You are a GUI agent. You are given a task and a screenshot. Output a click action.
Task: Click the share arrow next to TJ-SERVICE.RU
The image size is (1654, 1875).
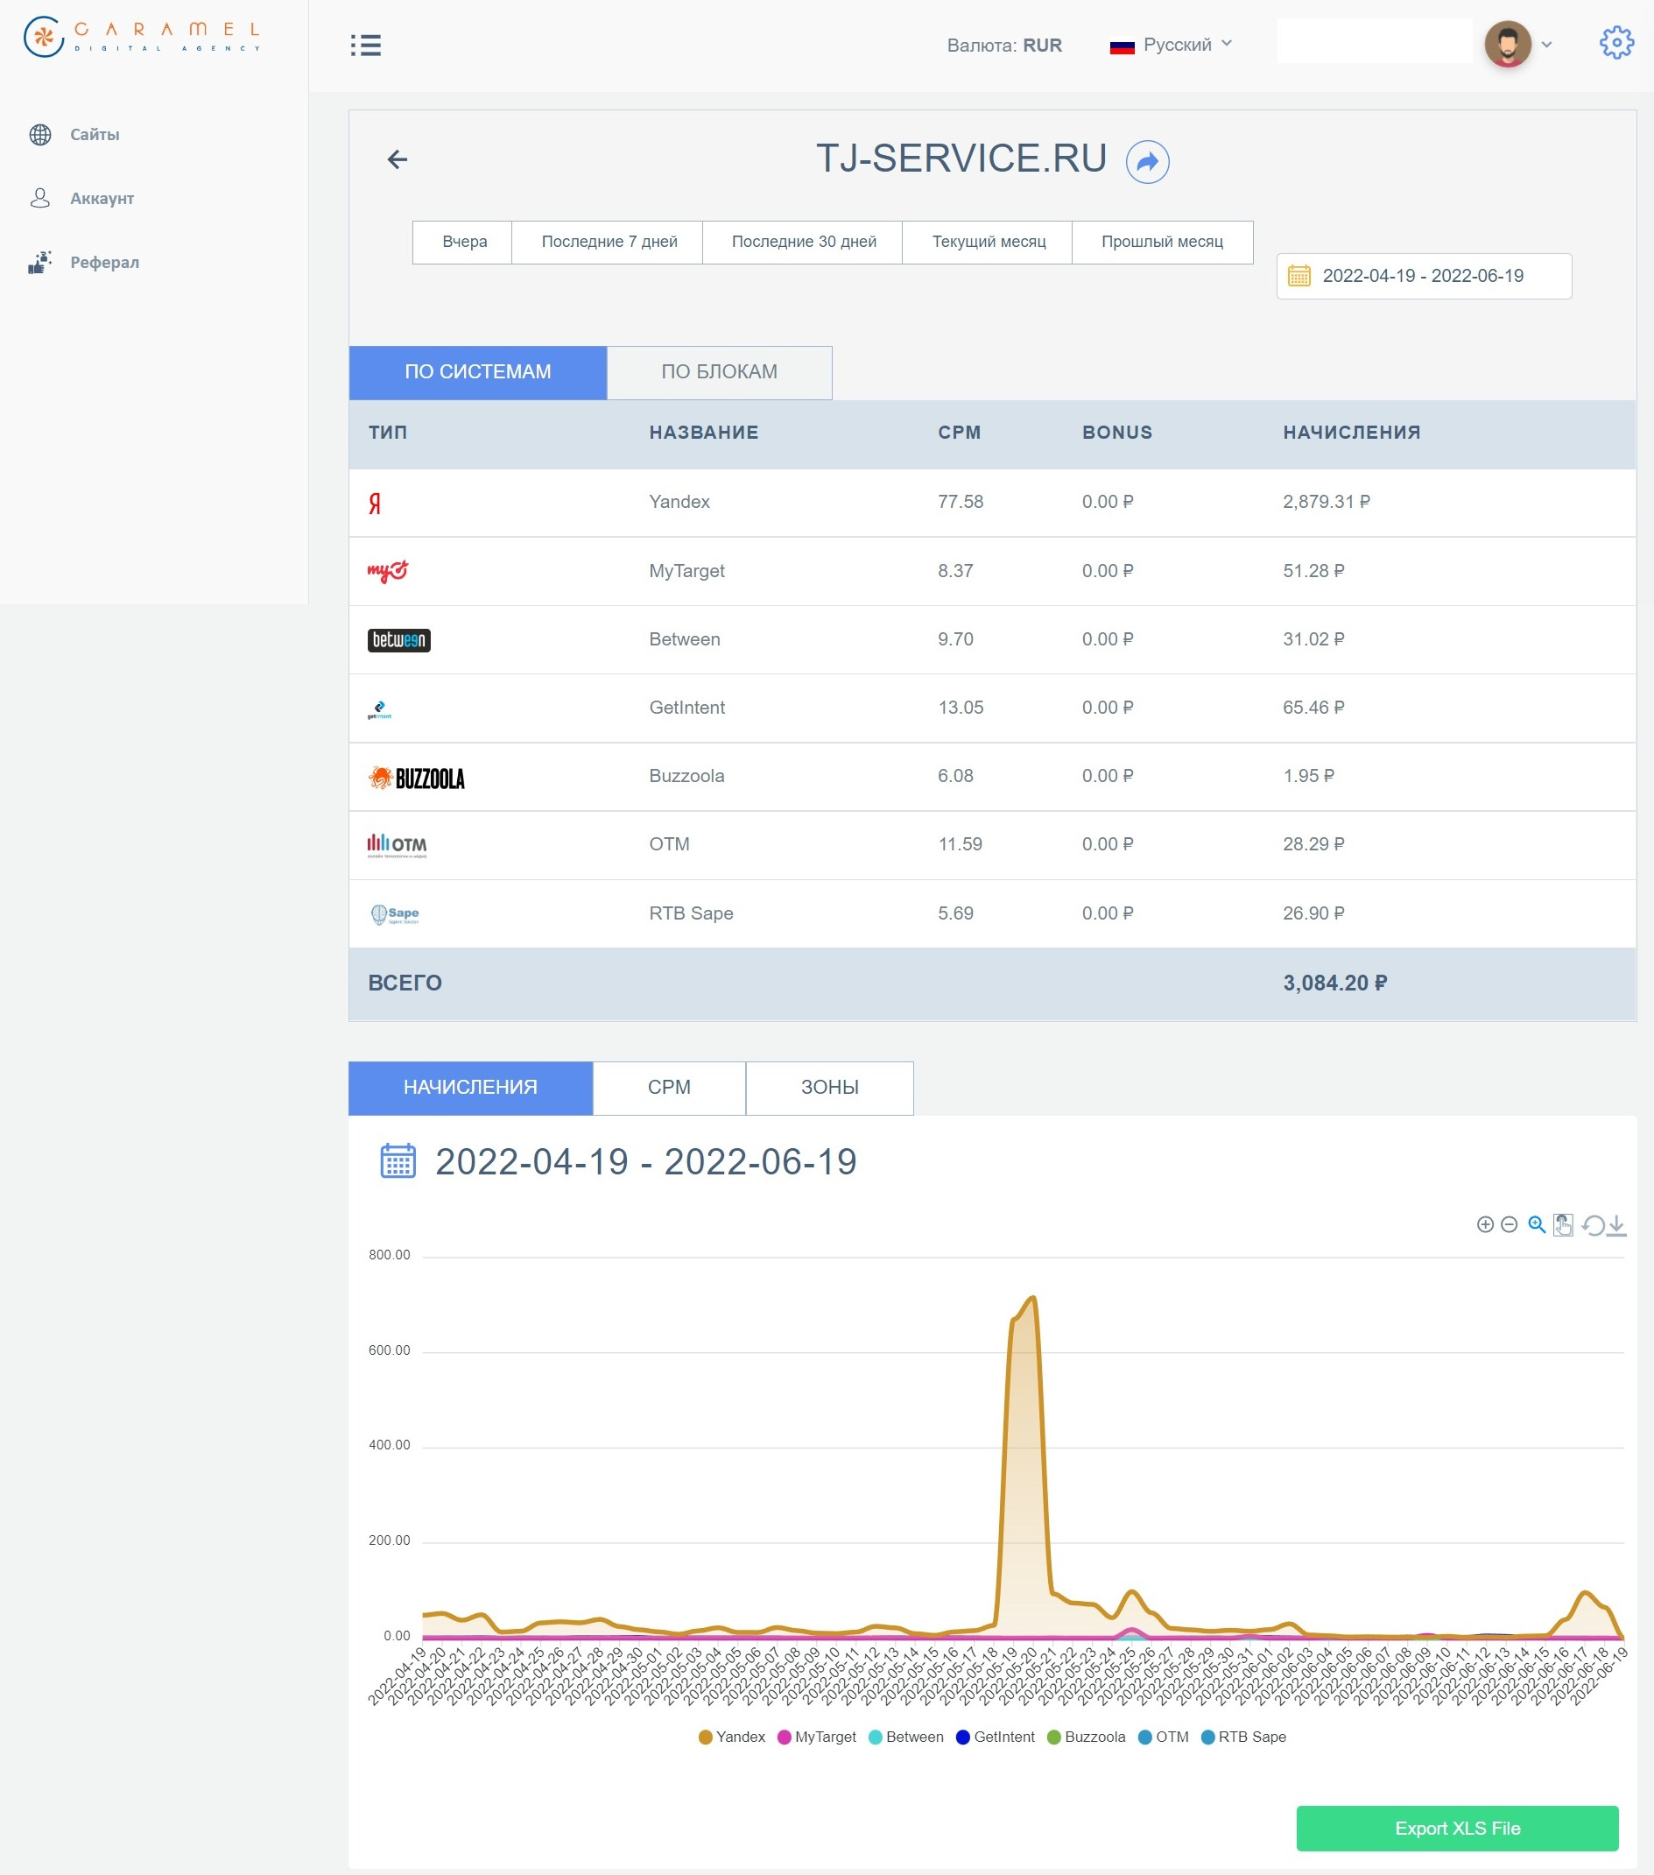pyautogui.click(x=1147, y=162)
